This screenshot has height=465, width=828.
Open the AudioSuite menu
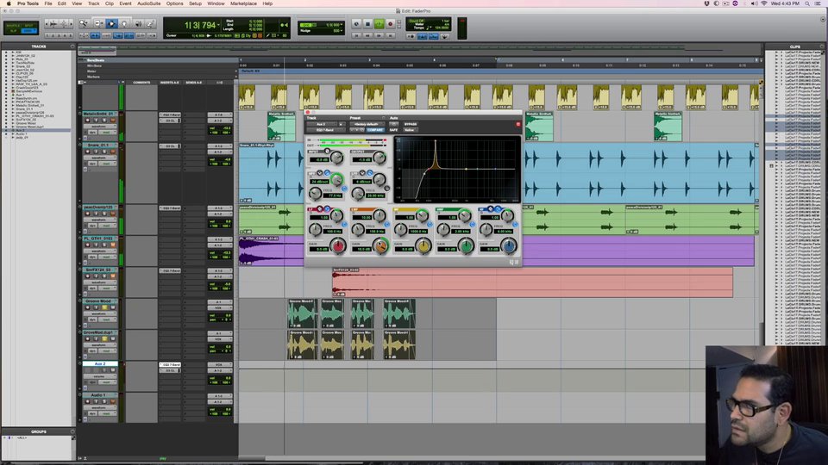(x=149, y=3)
